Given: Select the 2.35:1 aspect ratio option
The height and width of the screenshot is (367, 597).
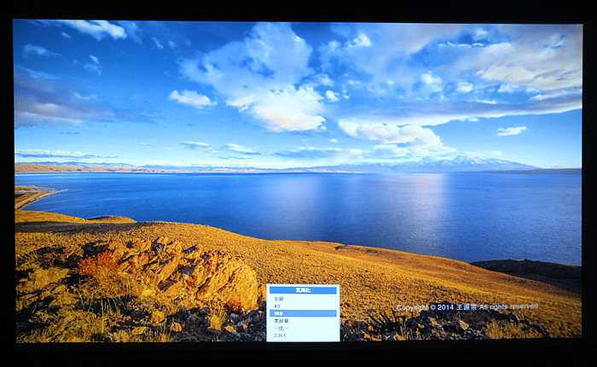Looking at the screenshot, I should point(279,336).
